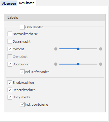Decrease Moment label scale with minus icon
The height and width of the screenshot is (122, 109).
point(56,49)
